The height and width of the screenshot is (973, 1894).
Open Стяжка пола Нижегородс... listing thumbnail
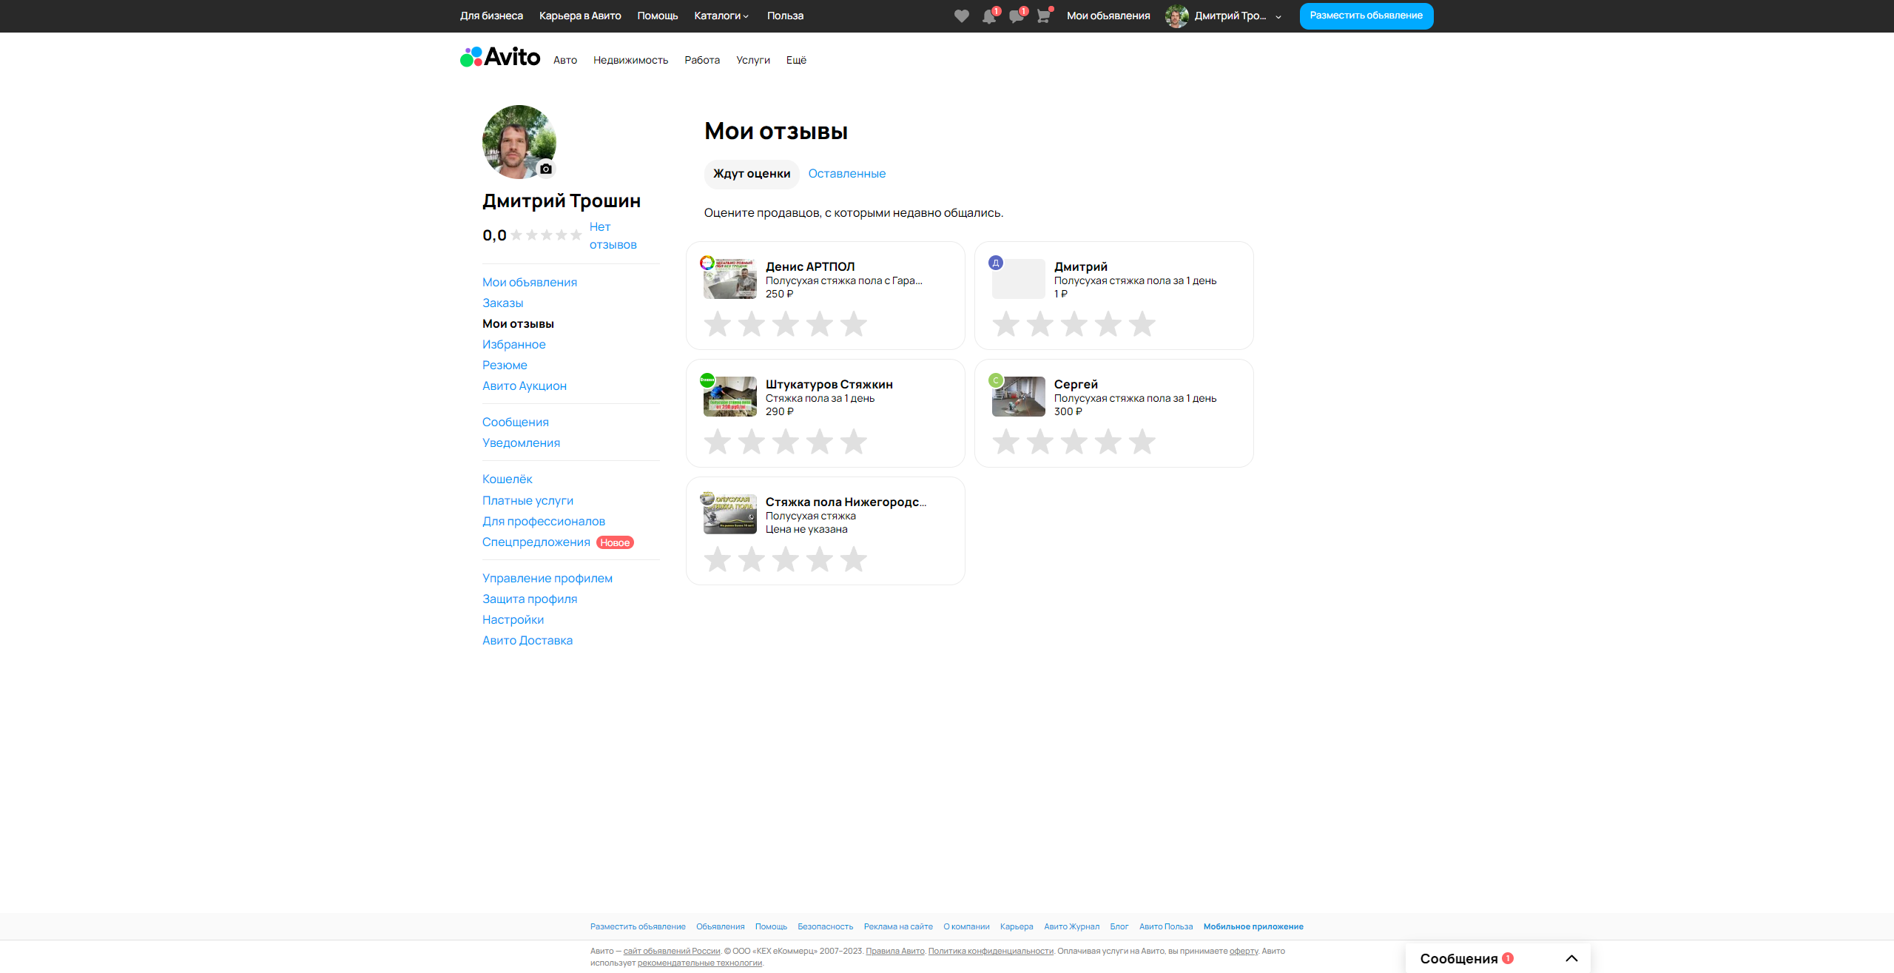point(730,514)
